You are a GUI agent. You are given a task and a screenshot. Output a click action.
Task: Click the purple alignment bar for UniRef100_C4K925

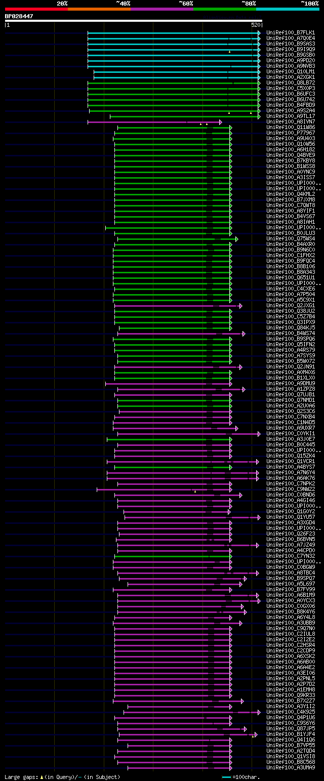pyautogui.click(x=192, y=712)
